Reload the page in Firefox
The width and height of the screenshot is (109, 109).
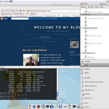[13, 11]
